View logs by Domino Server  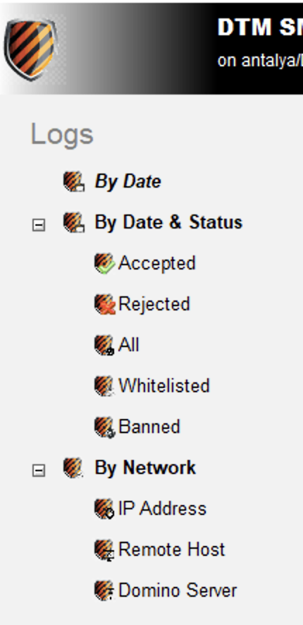pos(178,590)
